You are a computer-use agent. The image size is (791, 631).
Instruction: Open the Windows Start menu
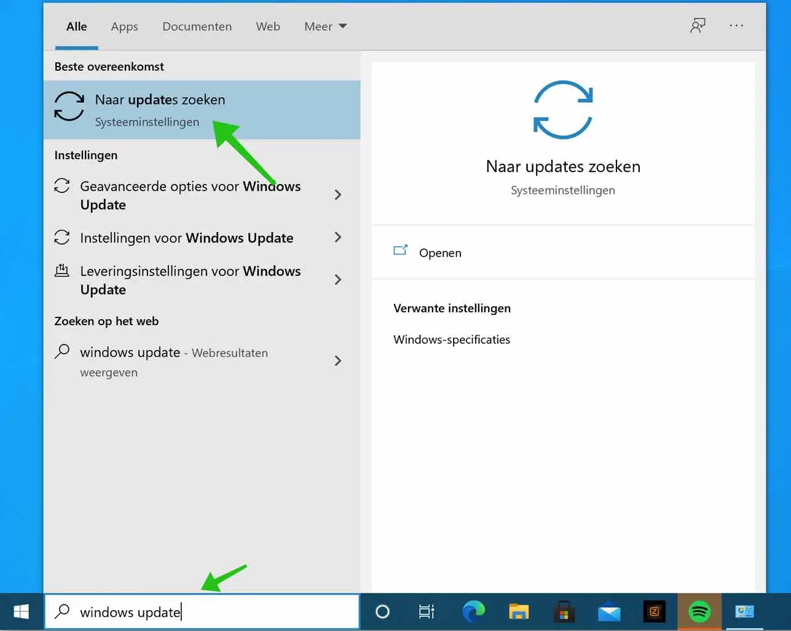click(22, 612)
